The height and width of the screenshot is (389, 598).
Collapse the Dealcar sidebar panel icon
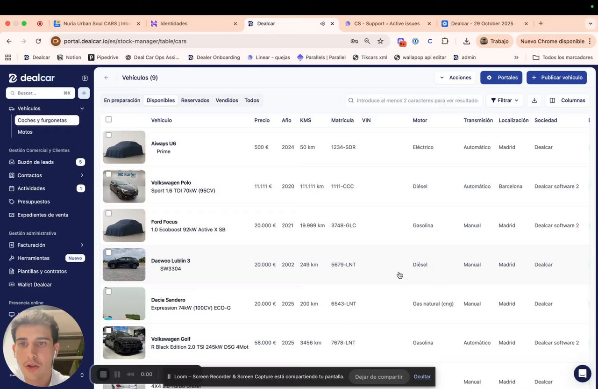click(x=85, y=78)
